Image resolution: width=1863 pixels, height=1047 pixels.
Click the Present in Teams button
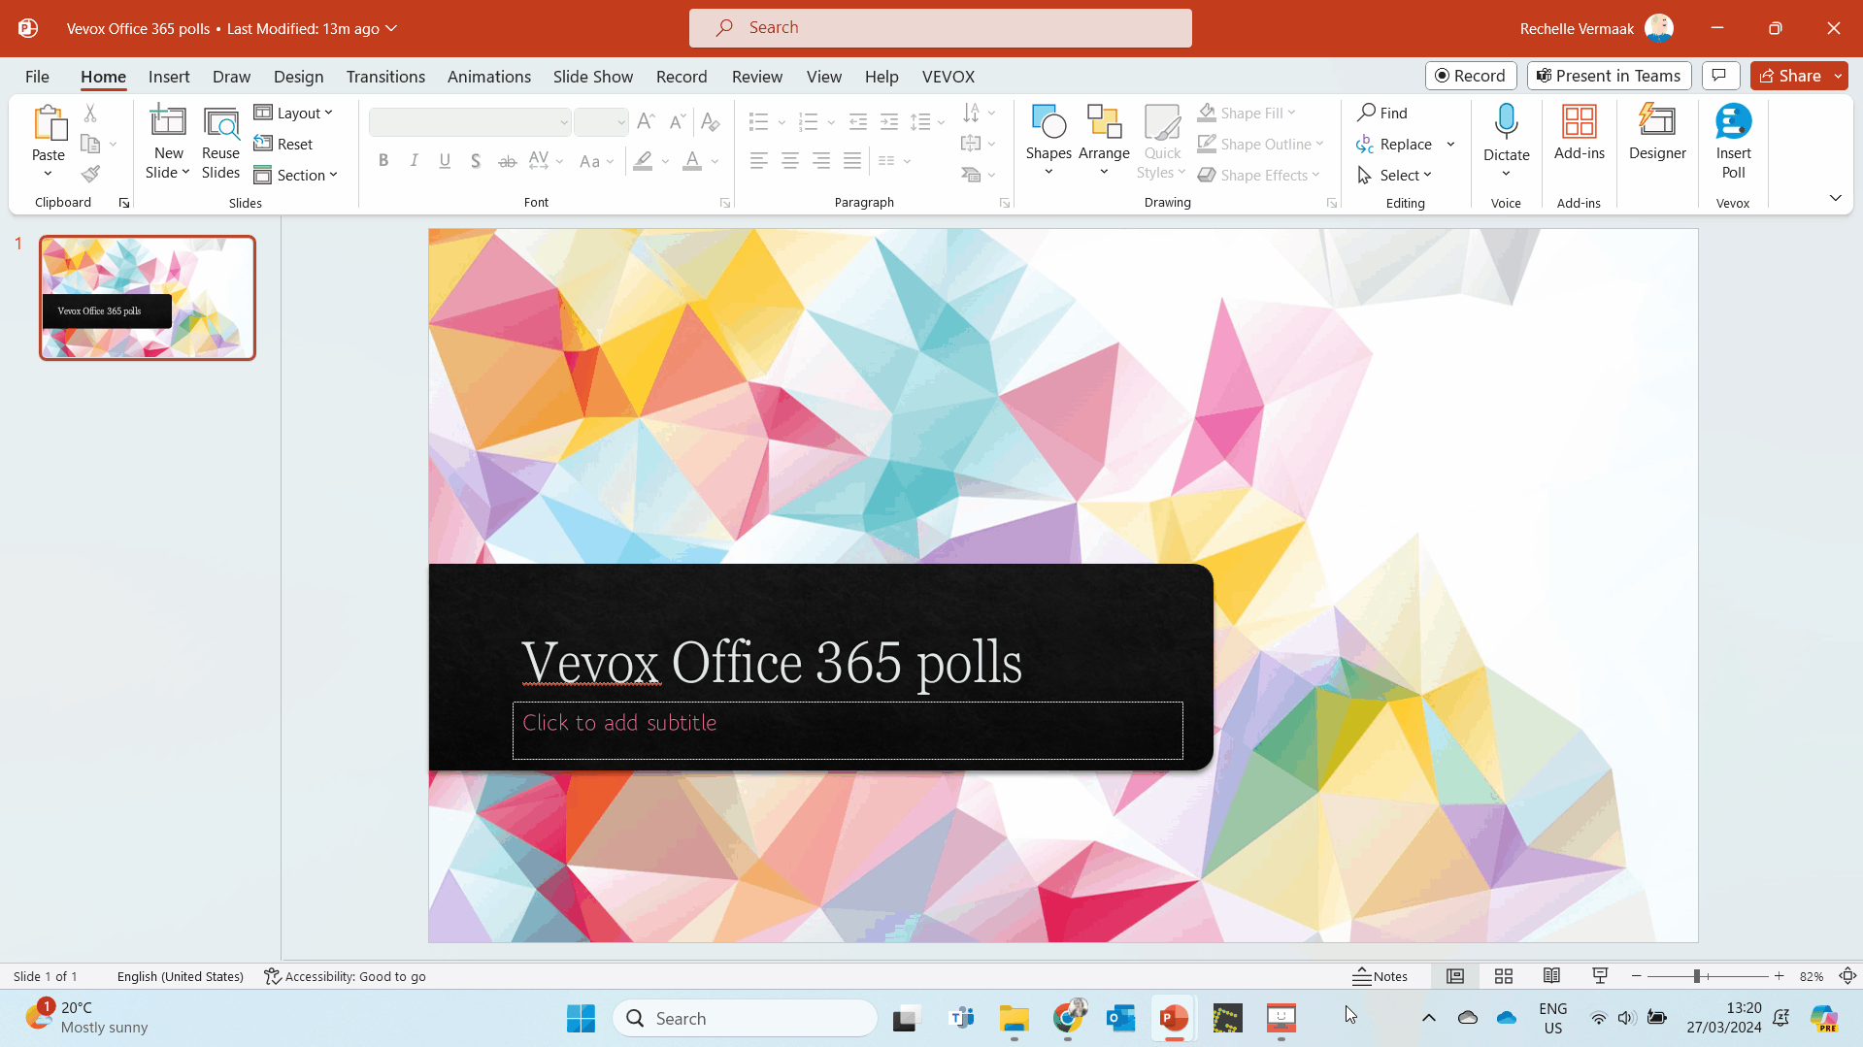pos(1608,75)
